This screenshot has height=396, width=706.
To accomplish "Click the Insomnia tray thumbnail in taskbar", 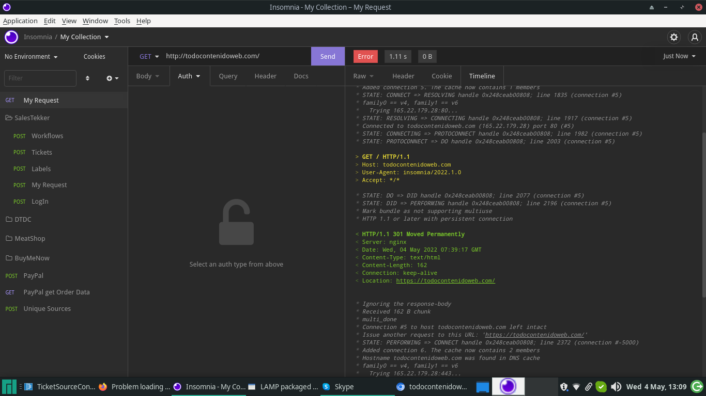I will (x=508, y=386).
